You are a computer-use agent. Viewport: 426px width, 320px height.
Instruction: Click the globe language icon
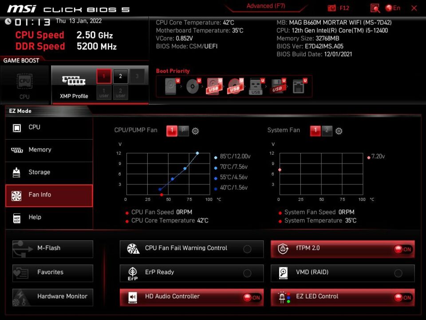(x=389, y=8)
